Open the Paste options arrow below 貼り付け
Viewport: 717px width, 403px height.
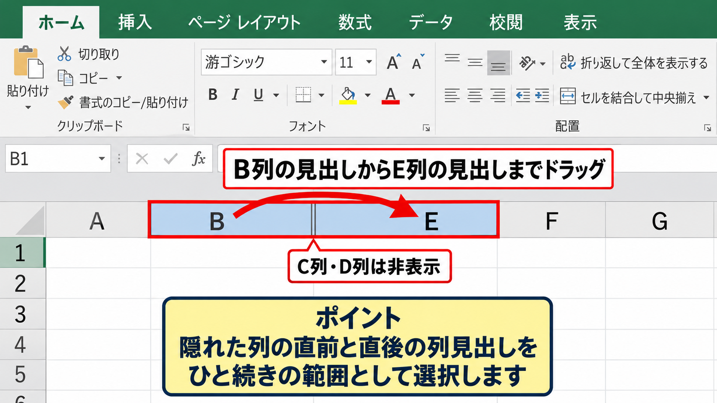28,107
